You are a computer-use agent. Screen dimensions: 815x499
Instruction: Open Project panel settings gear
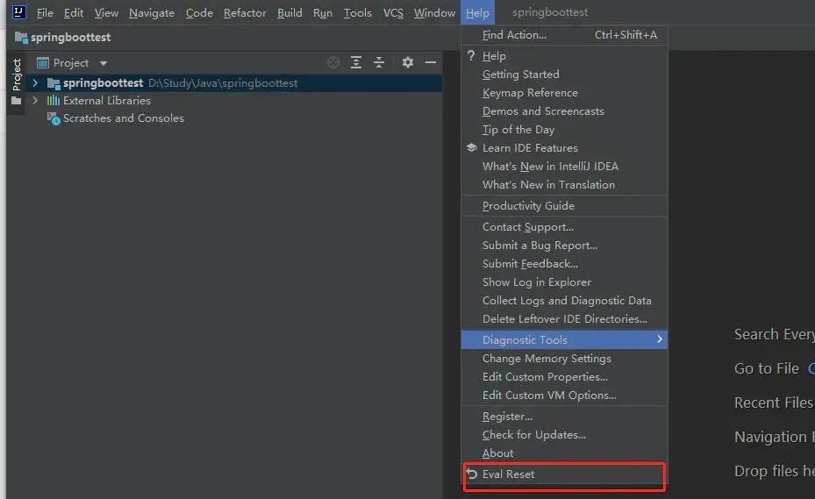pos(407,62)
